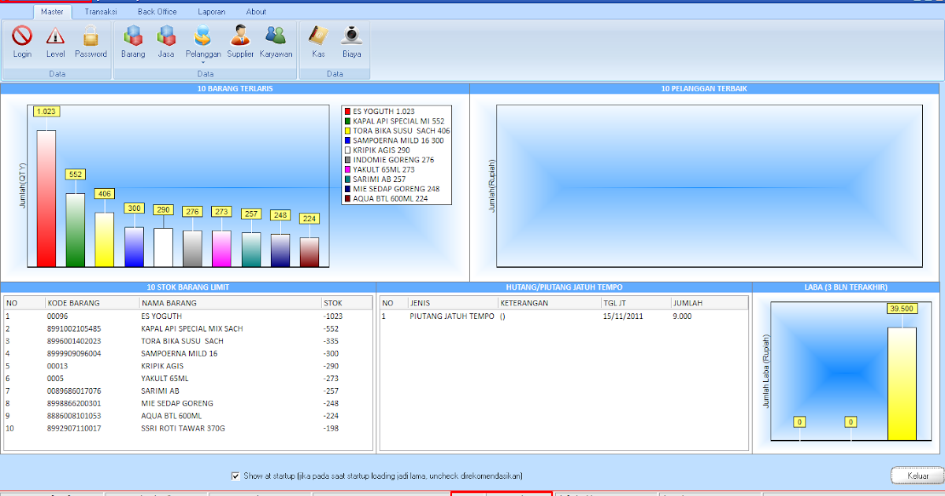
Task: Click the -1023 stock value
Action: pyautogui.click(x=333, y=316)
